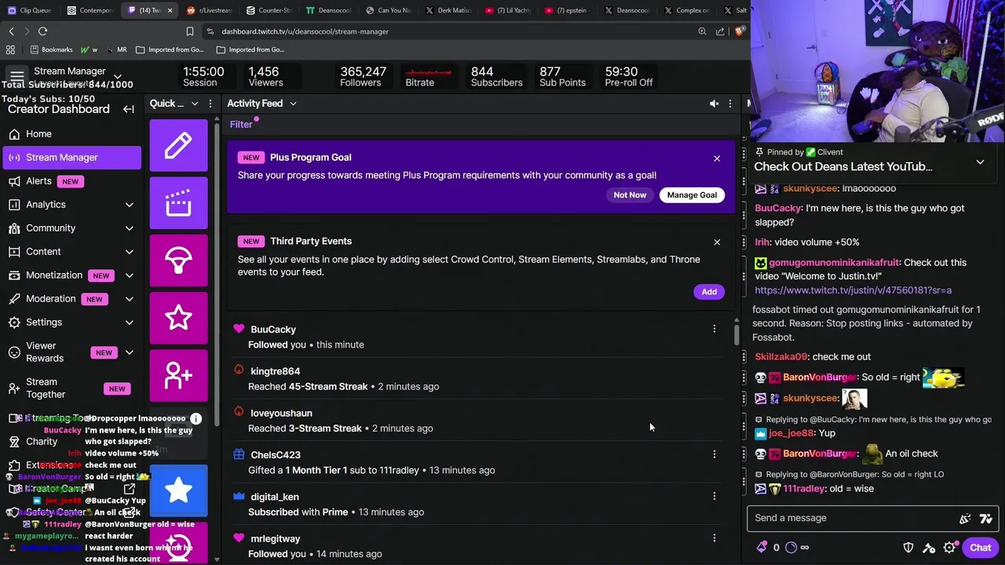Open the 7TV emote picker in chat

coord(986,518)
